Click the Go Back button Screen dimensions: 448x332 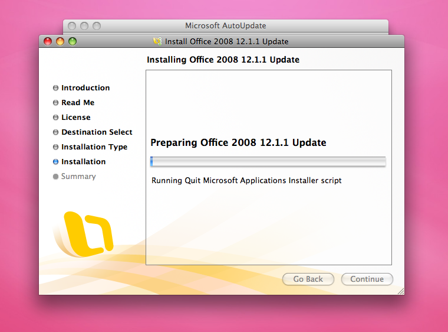pos(308,279)
